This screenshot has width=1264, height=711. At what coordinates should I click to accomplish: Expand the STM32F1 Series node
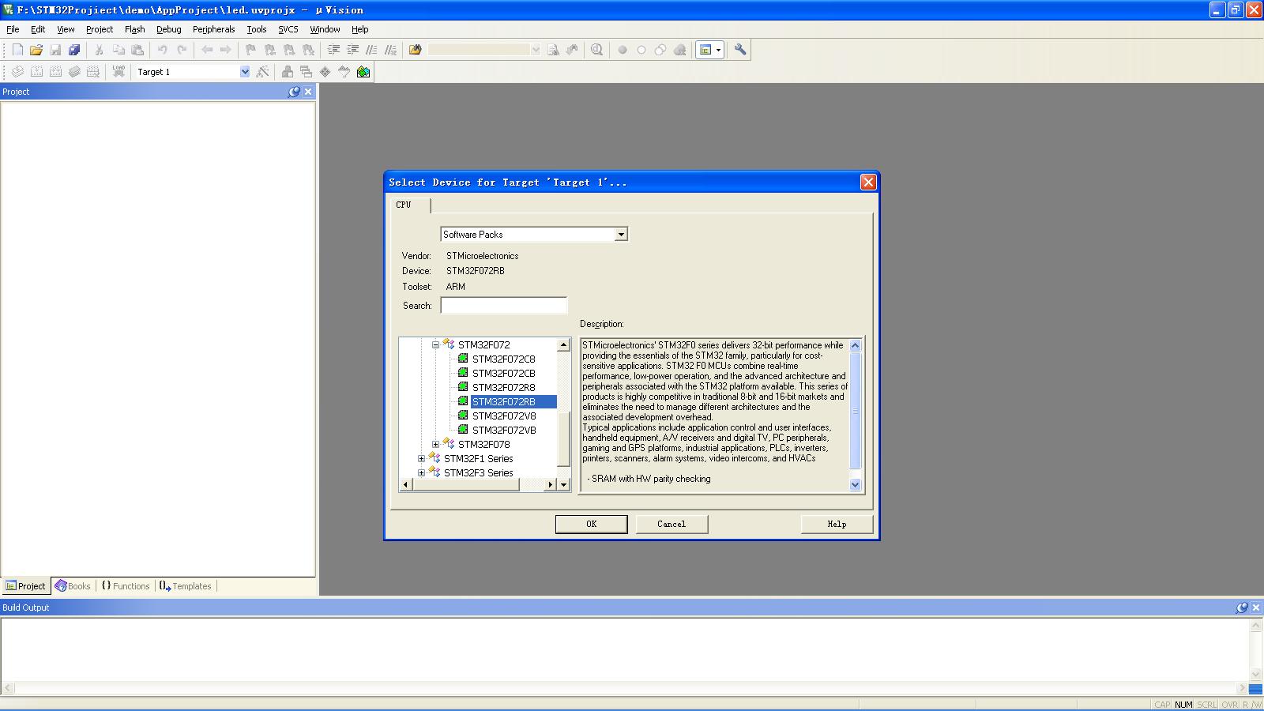point(421,459)
